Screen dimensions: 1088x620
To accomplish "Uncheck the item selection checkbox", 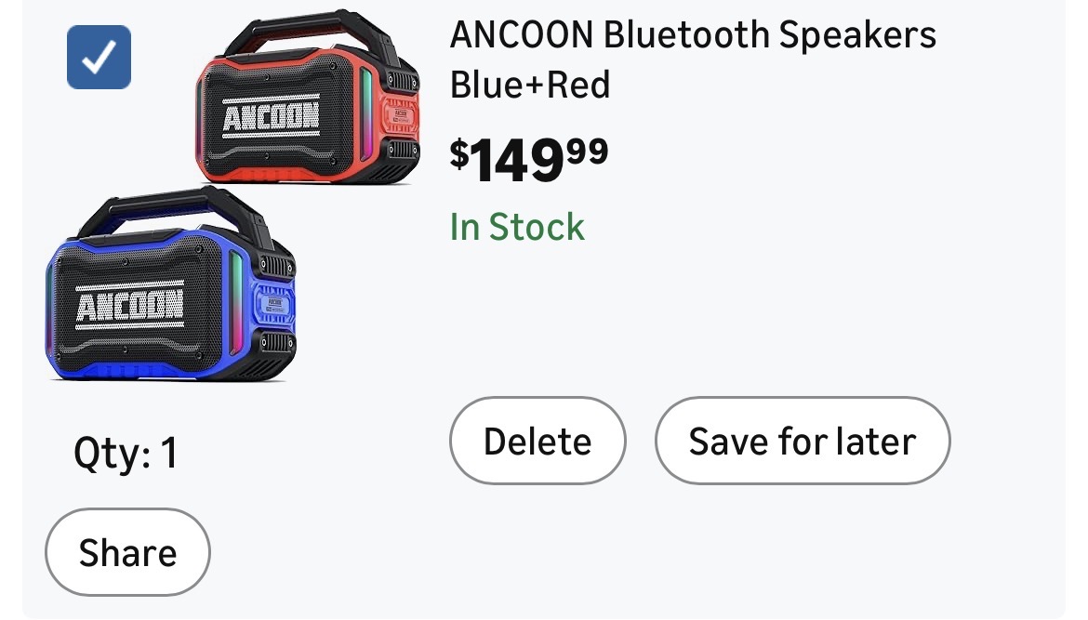I will pos(99,58).
